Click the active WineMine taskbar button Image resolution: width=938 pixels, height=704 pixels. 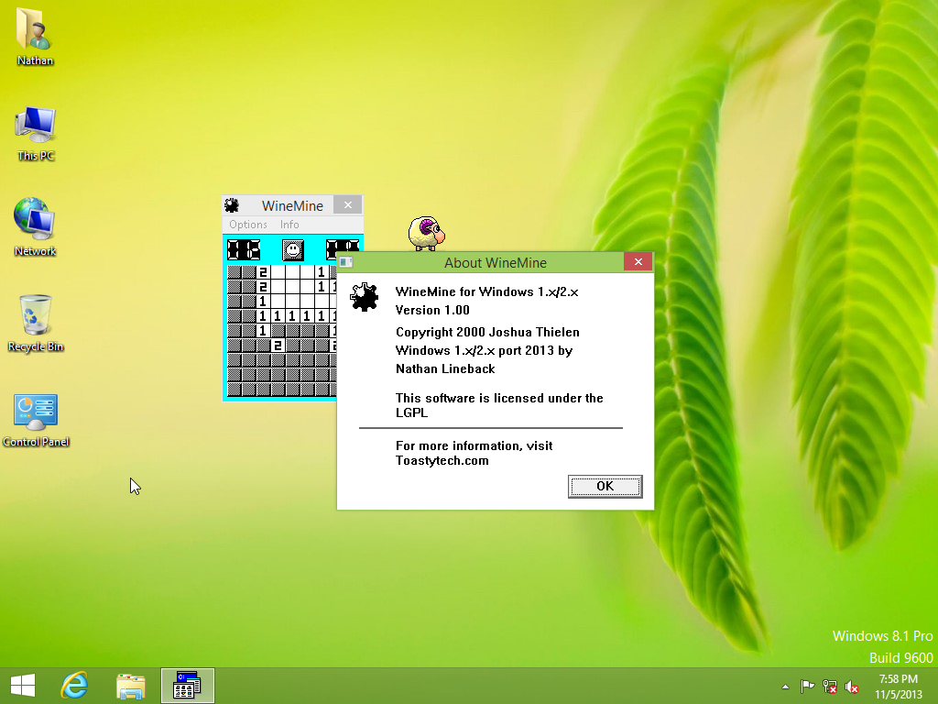(187, 686)
